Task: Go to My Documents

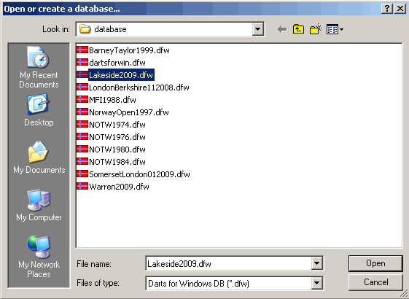Action: coord(39,158)
